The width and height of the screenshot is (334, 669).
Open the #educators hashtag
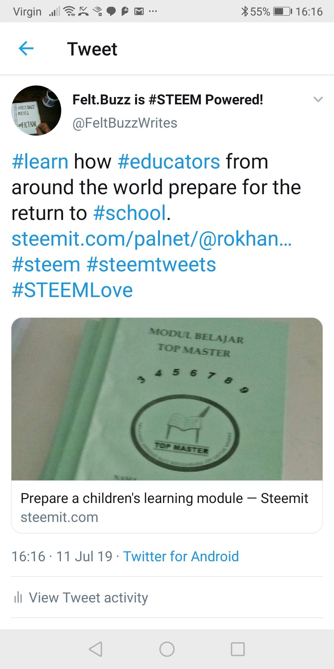[x=169, y=162]
